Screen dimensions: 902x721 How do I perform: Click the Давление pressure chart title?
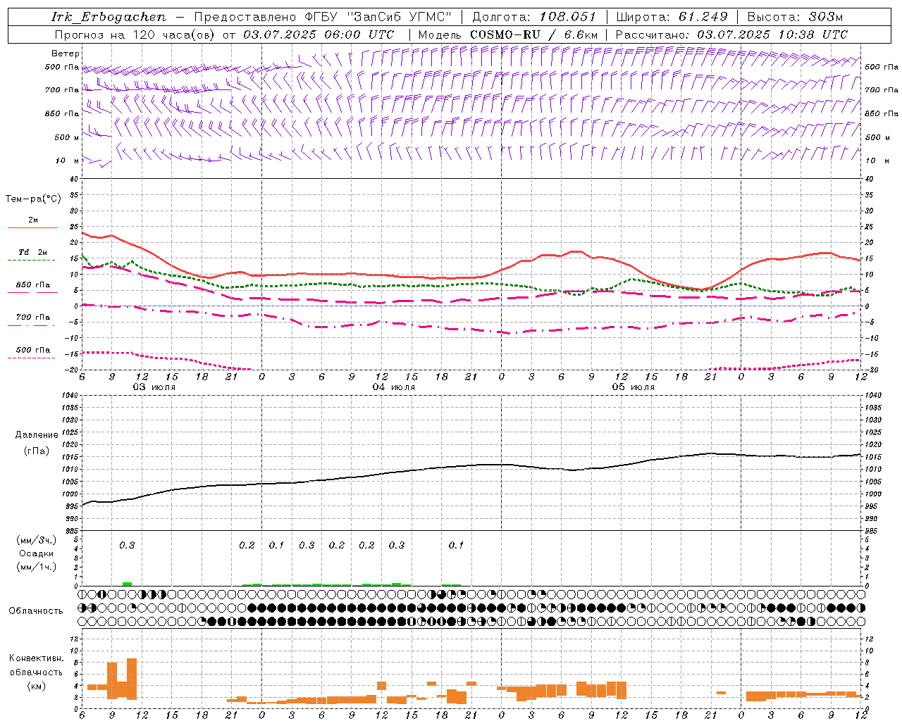pyautogui.click(x=37, y=435)
